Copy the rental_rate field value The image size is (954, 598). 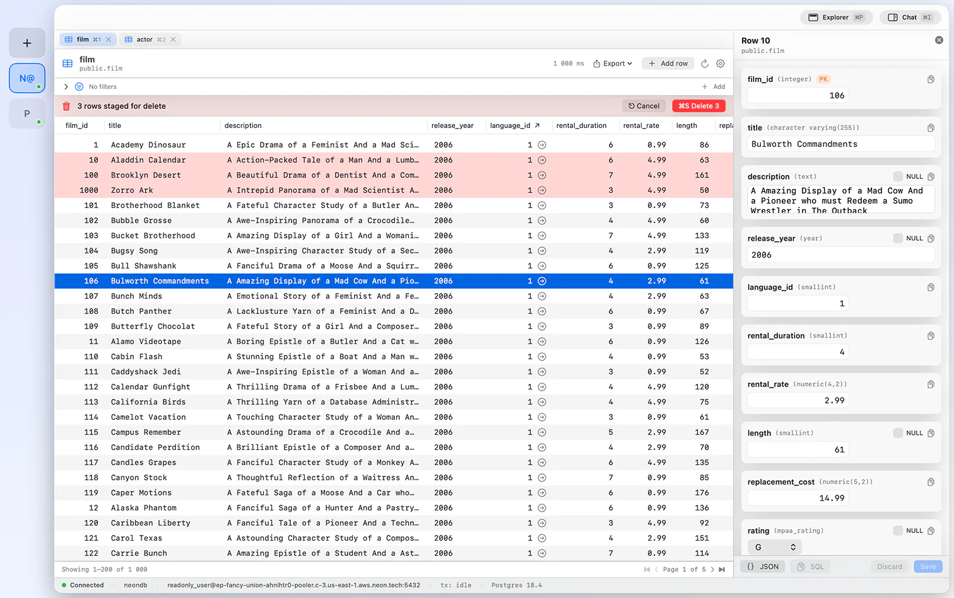click(x=931, y=384)
